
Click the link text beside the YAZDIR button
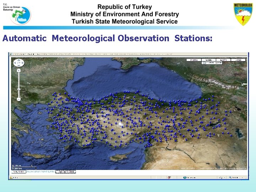coord(40,172)
